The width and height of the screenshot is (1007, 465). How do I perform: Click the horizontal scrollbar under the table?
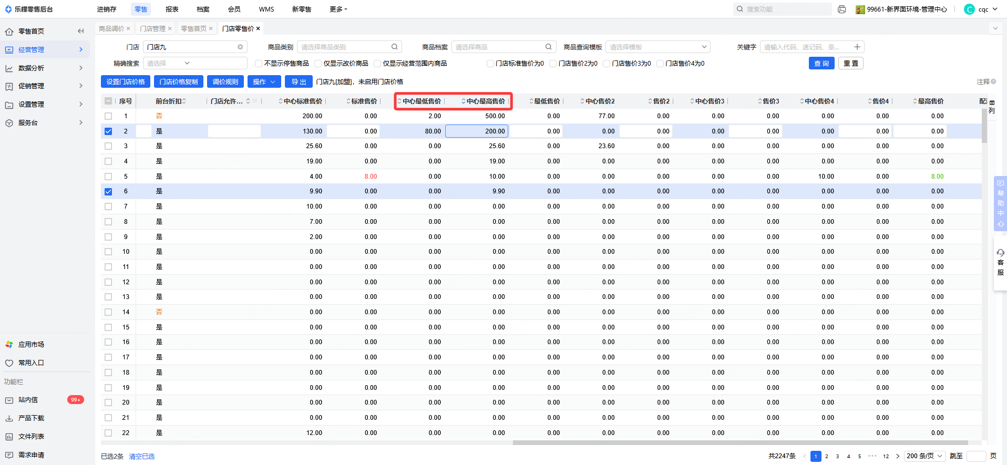coord(740,443)
